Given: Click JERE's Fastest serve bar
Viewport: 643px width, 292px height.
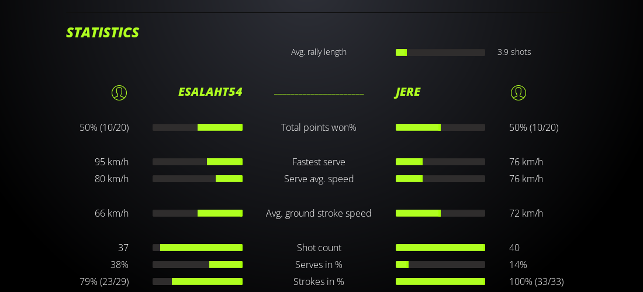Looking at the screenshot, I should tap(440, 162).
